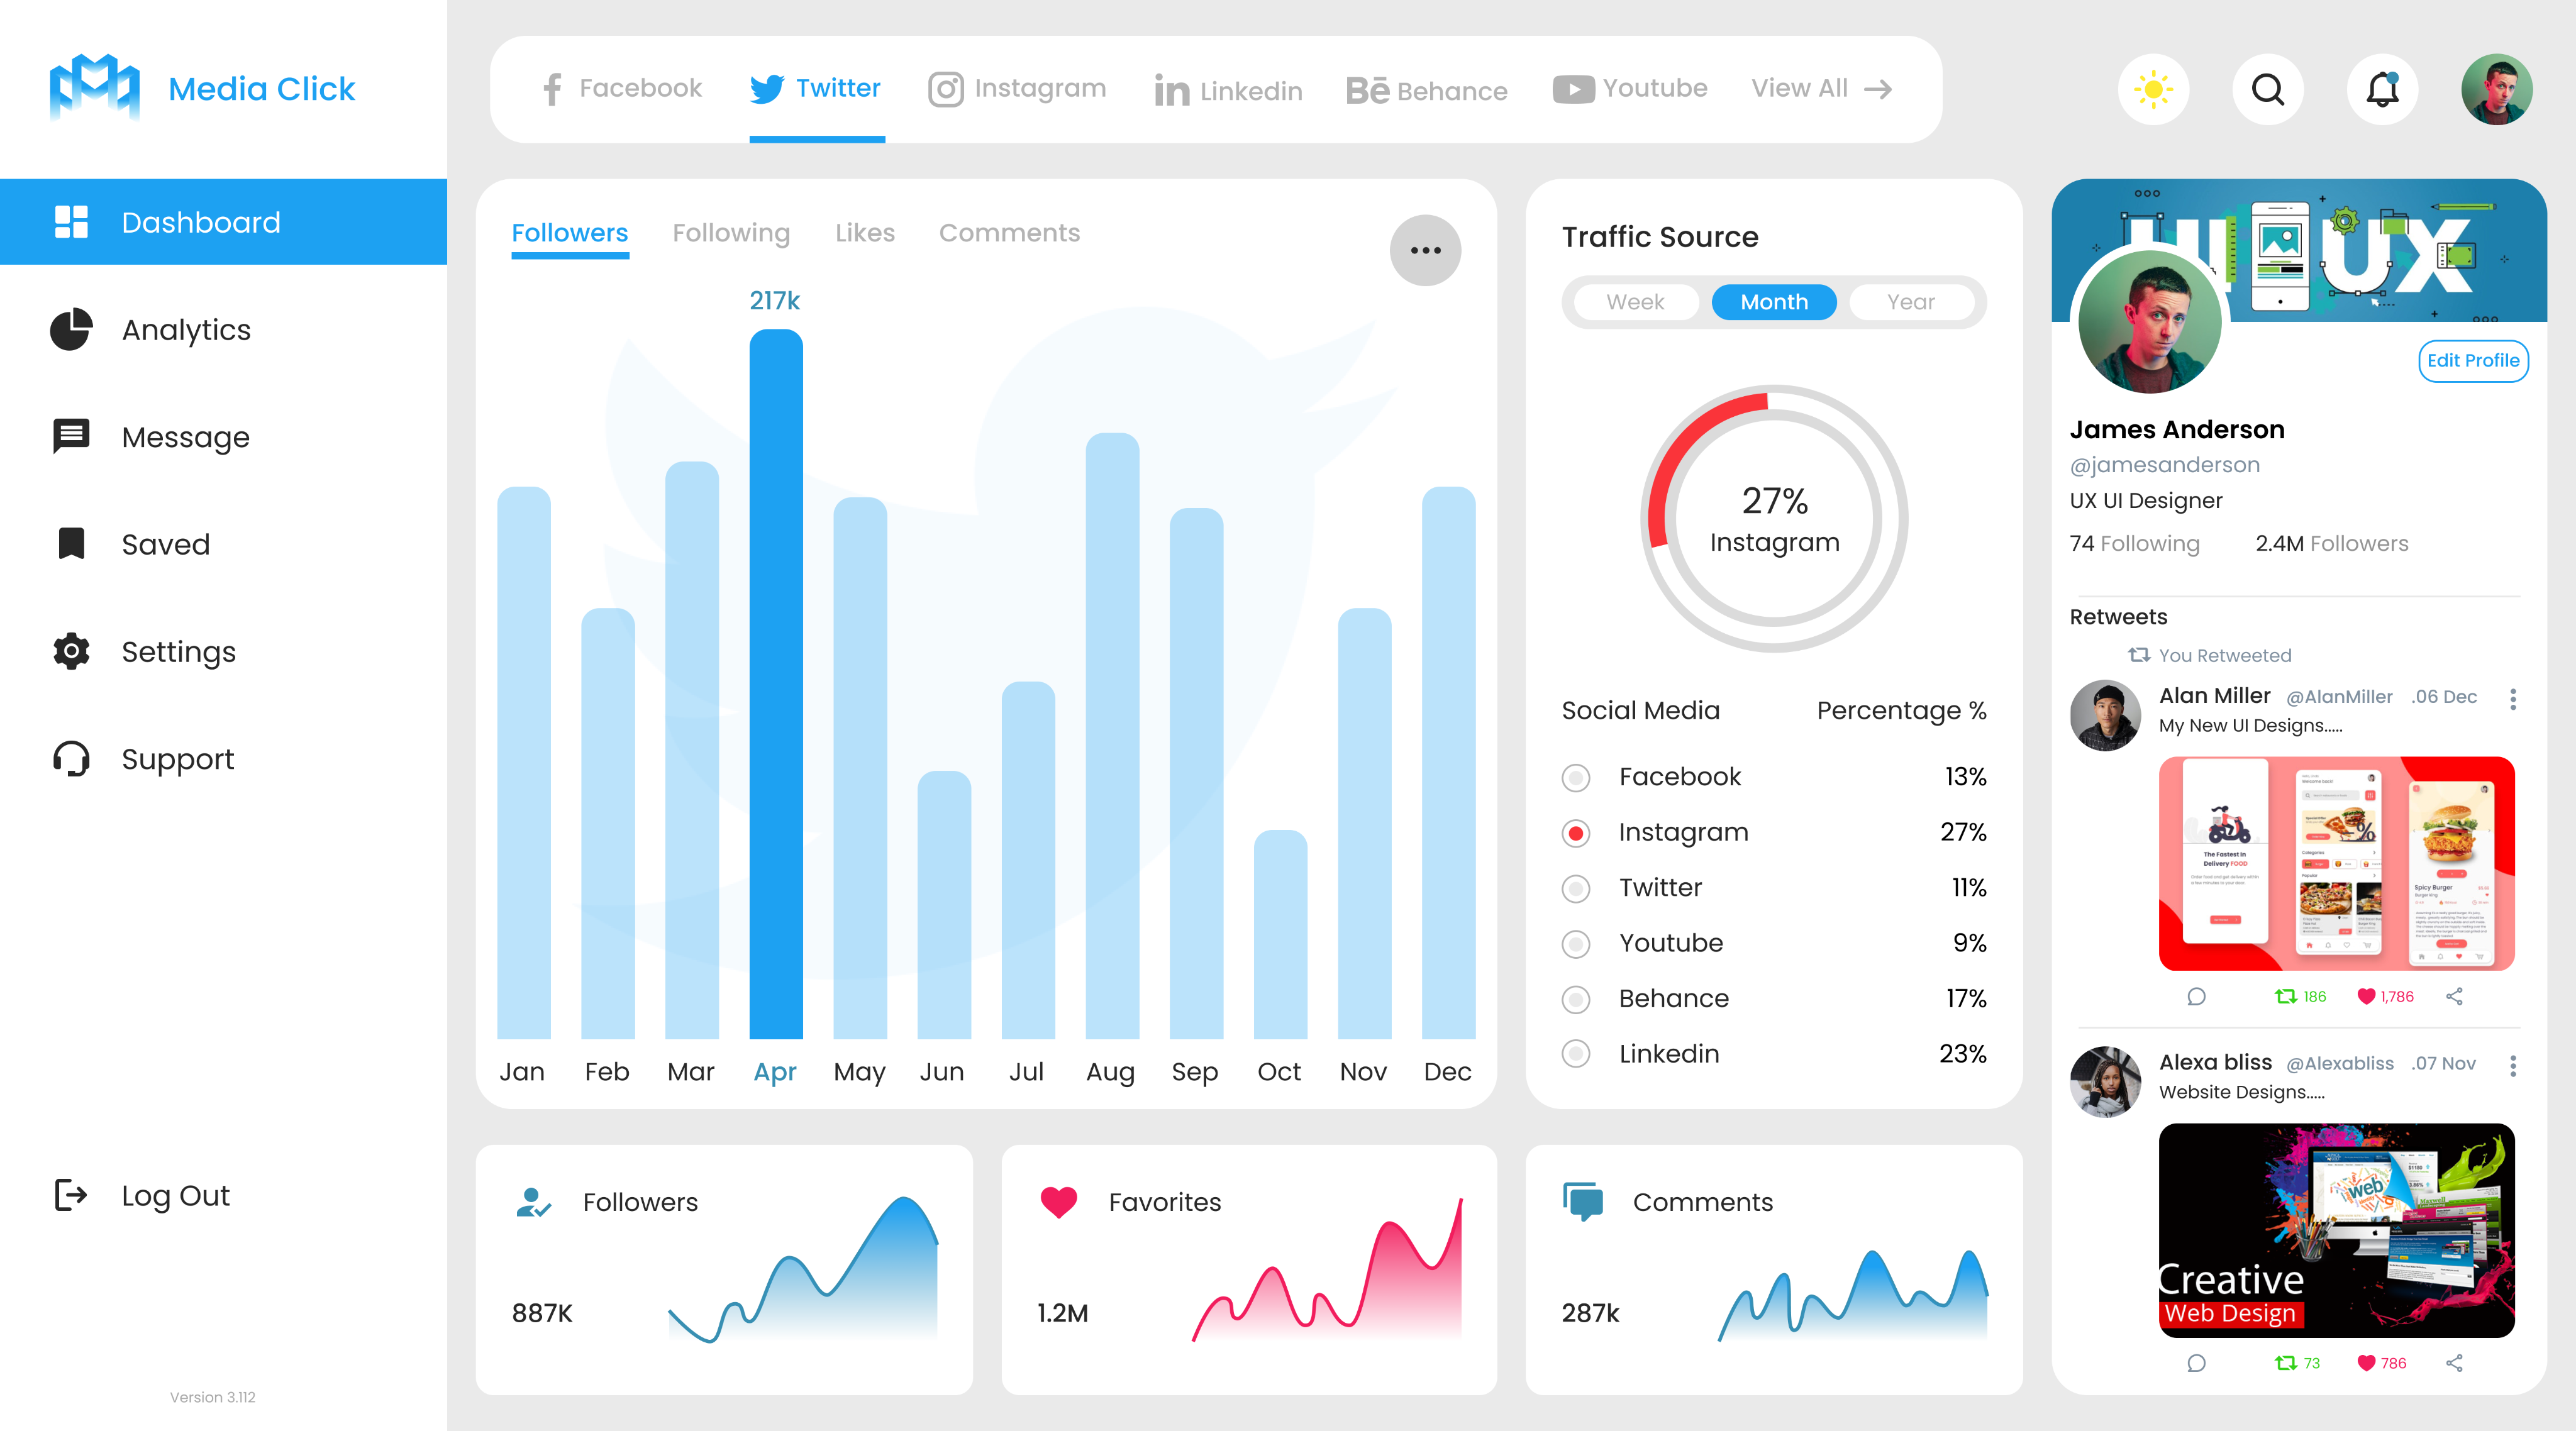
Task: Like Alexa bliss's post with the heart icon
Action: [x=2365, y=1362]
